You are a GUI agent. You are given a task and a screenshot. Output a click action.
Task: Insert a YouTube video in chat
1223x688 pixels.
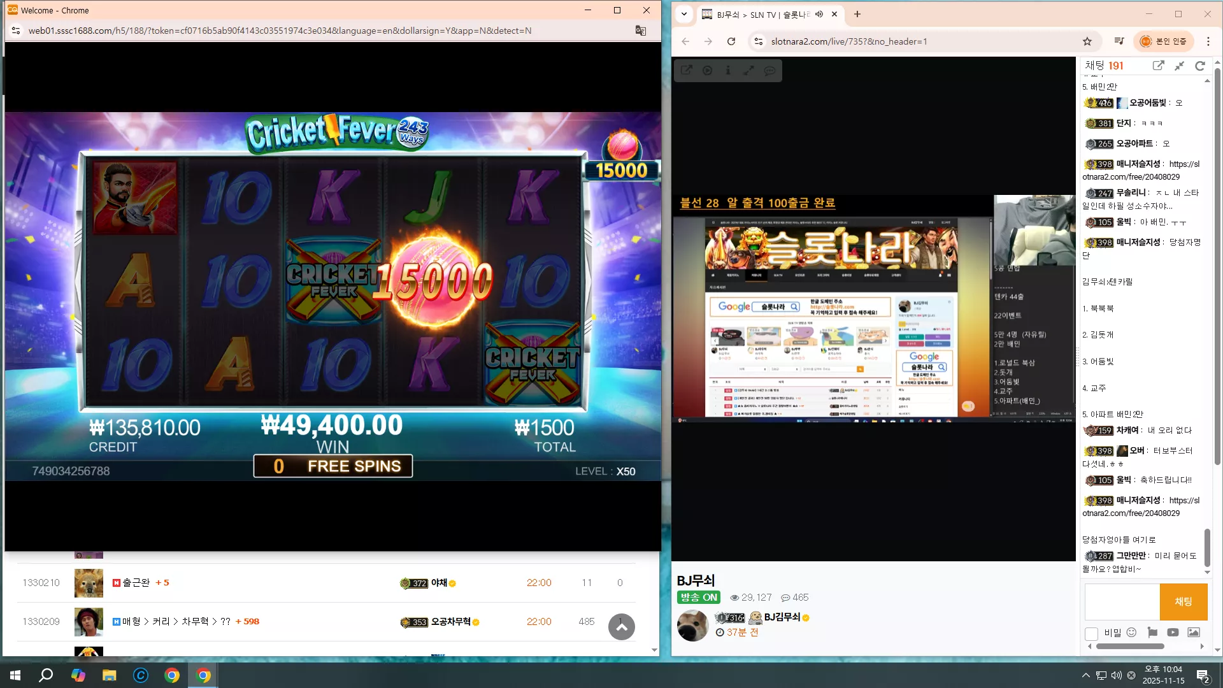1173,633
